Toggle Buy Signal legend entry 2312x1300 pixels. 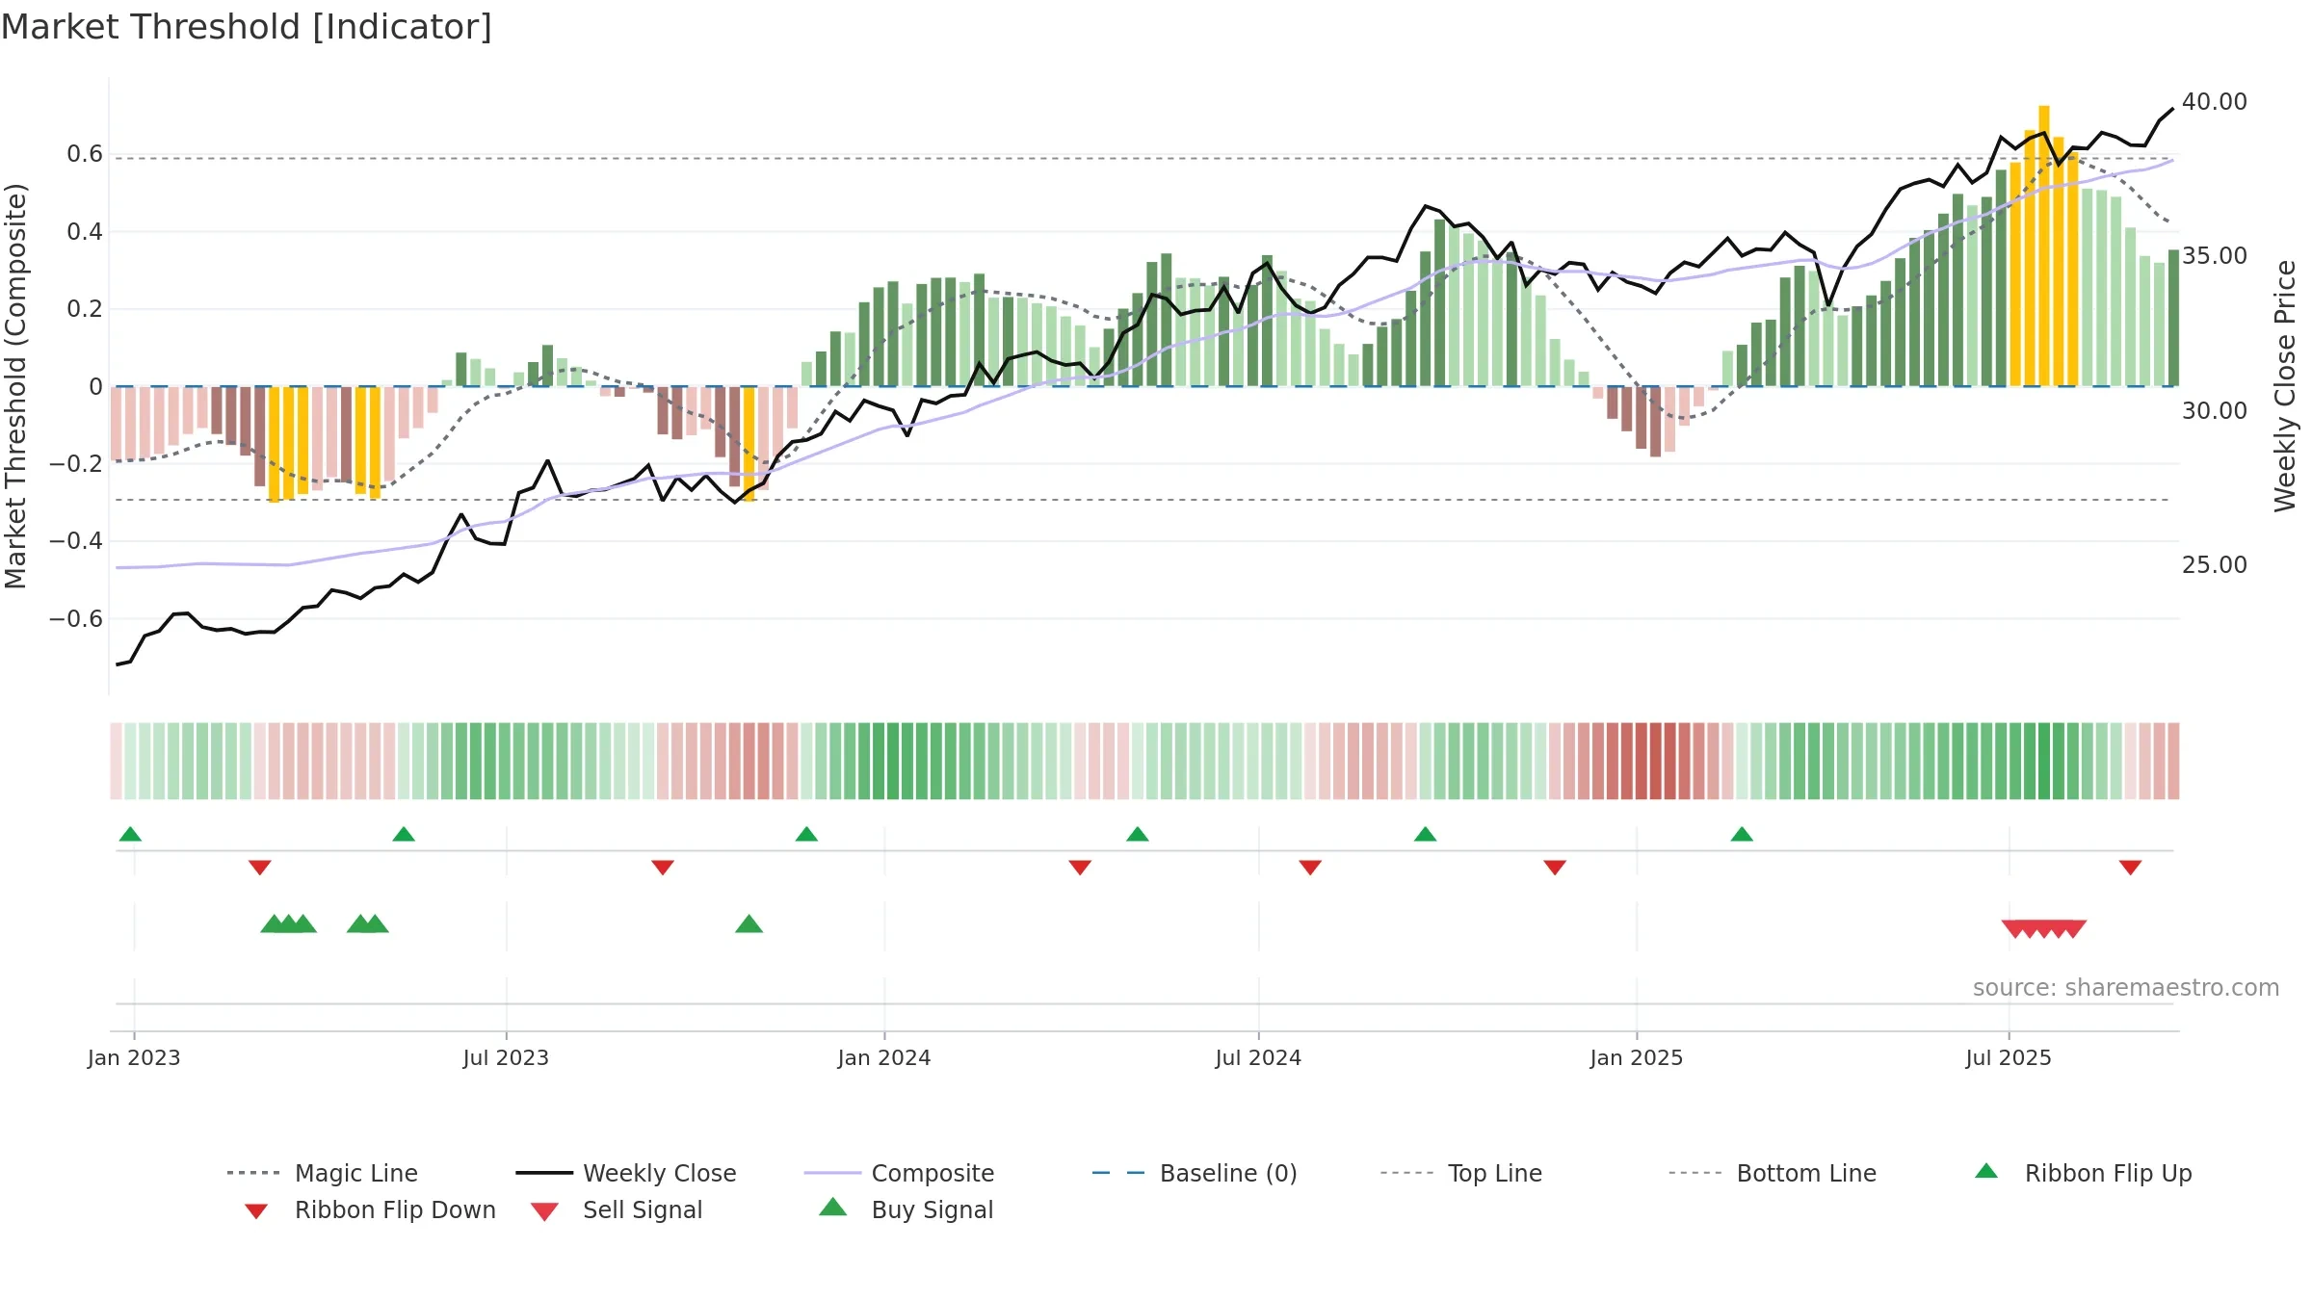(906, 1209)
